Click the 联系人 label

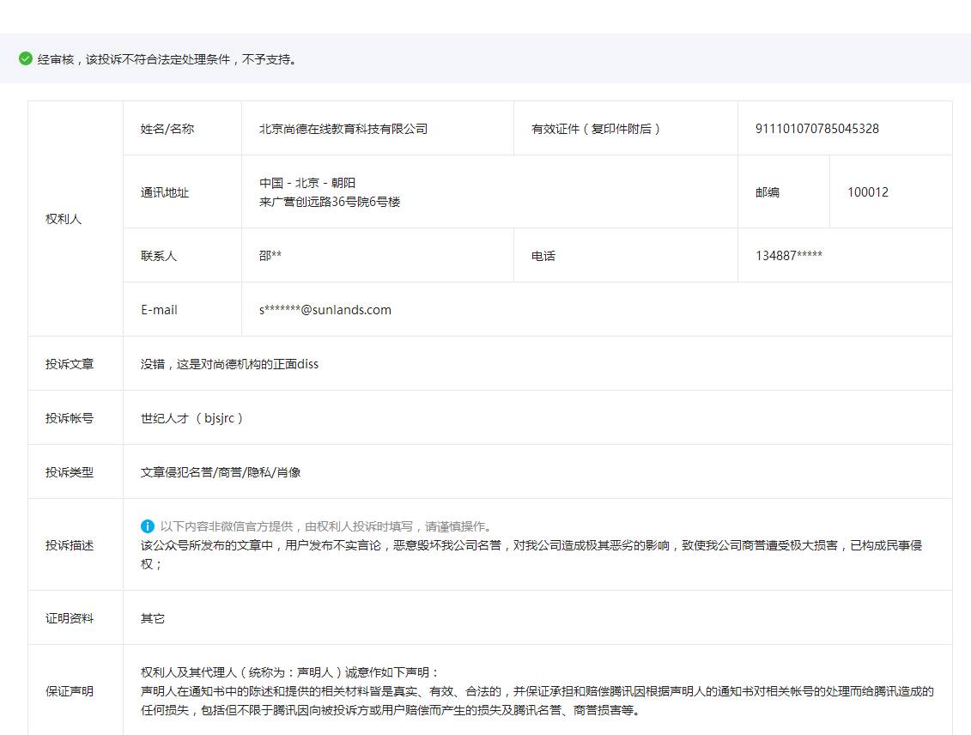pos(159,256)
